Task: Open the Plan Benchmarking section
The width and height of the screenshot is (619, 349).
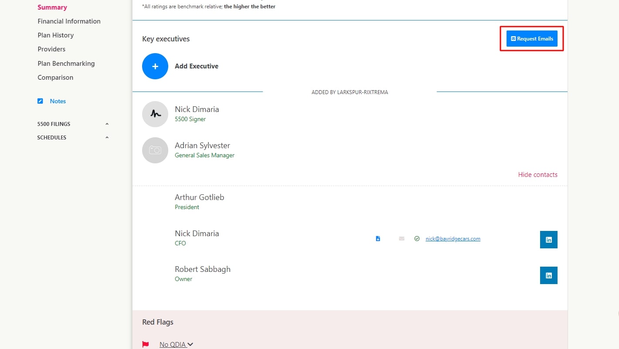Action: [x=66, y=64]
